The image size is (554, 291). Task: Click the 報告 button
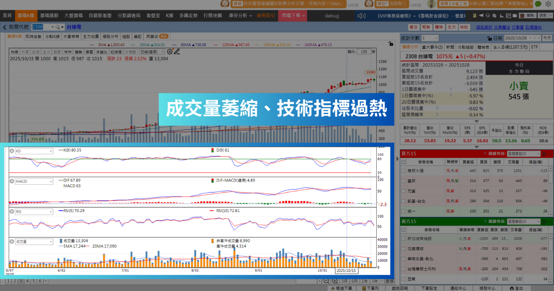tap(426, 27)
